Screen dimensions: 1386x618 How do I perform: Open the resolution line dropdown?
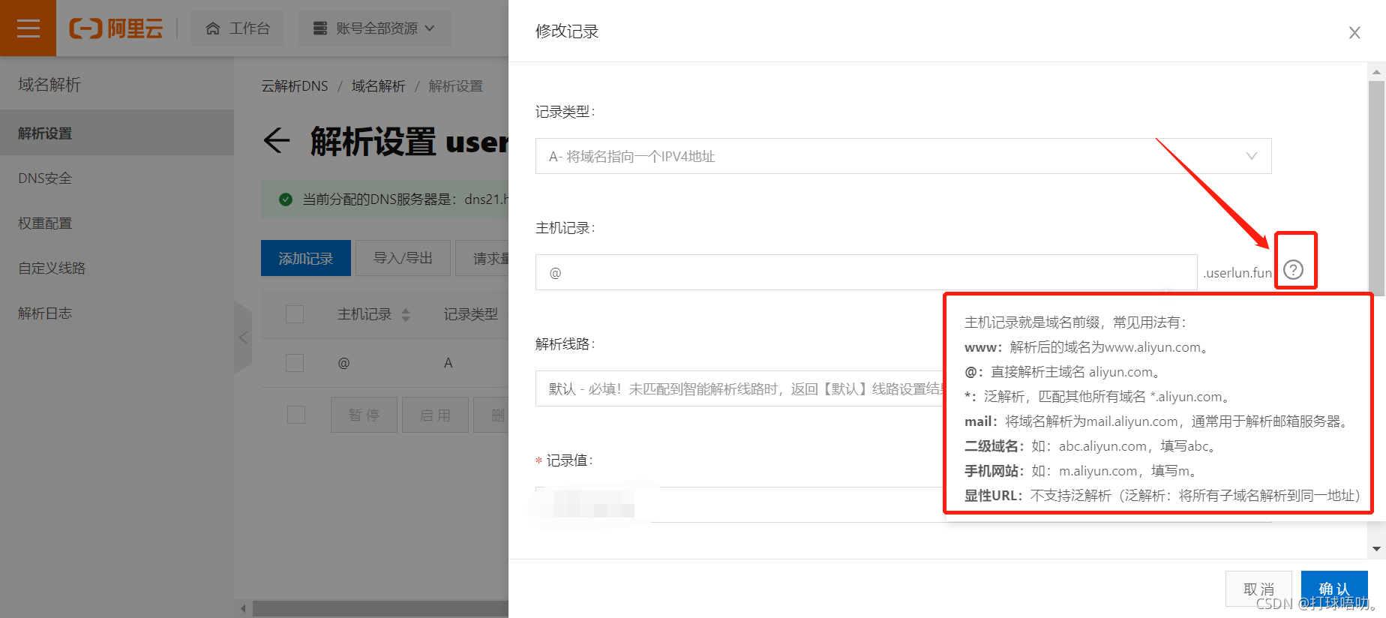click(739, 388)
